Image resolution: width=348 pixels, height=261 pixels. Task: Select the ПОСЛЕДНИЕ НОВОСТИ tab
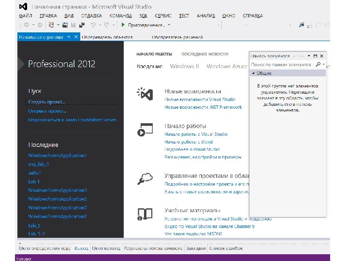click(205, 54)
